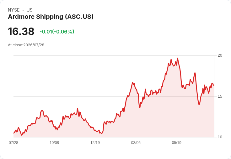The width and height of the screenshot is (231, 159).
Task: Click the 20 y-axis price label
Action: tap(220, 55)
